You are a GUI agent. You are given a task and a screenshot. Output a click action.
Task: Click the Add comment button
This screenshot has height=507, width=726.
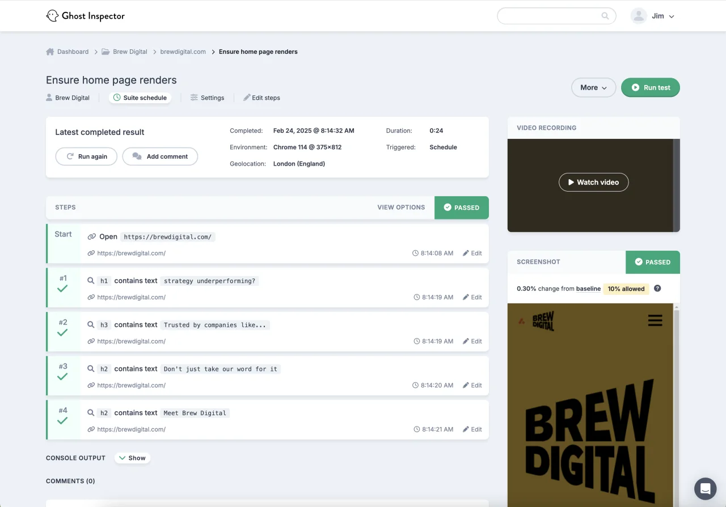coord(160,157)
